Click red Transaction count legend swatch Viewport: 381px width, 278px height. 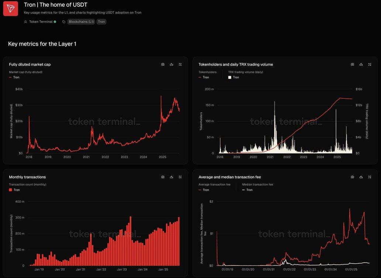[x=10, y=190]
